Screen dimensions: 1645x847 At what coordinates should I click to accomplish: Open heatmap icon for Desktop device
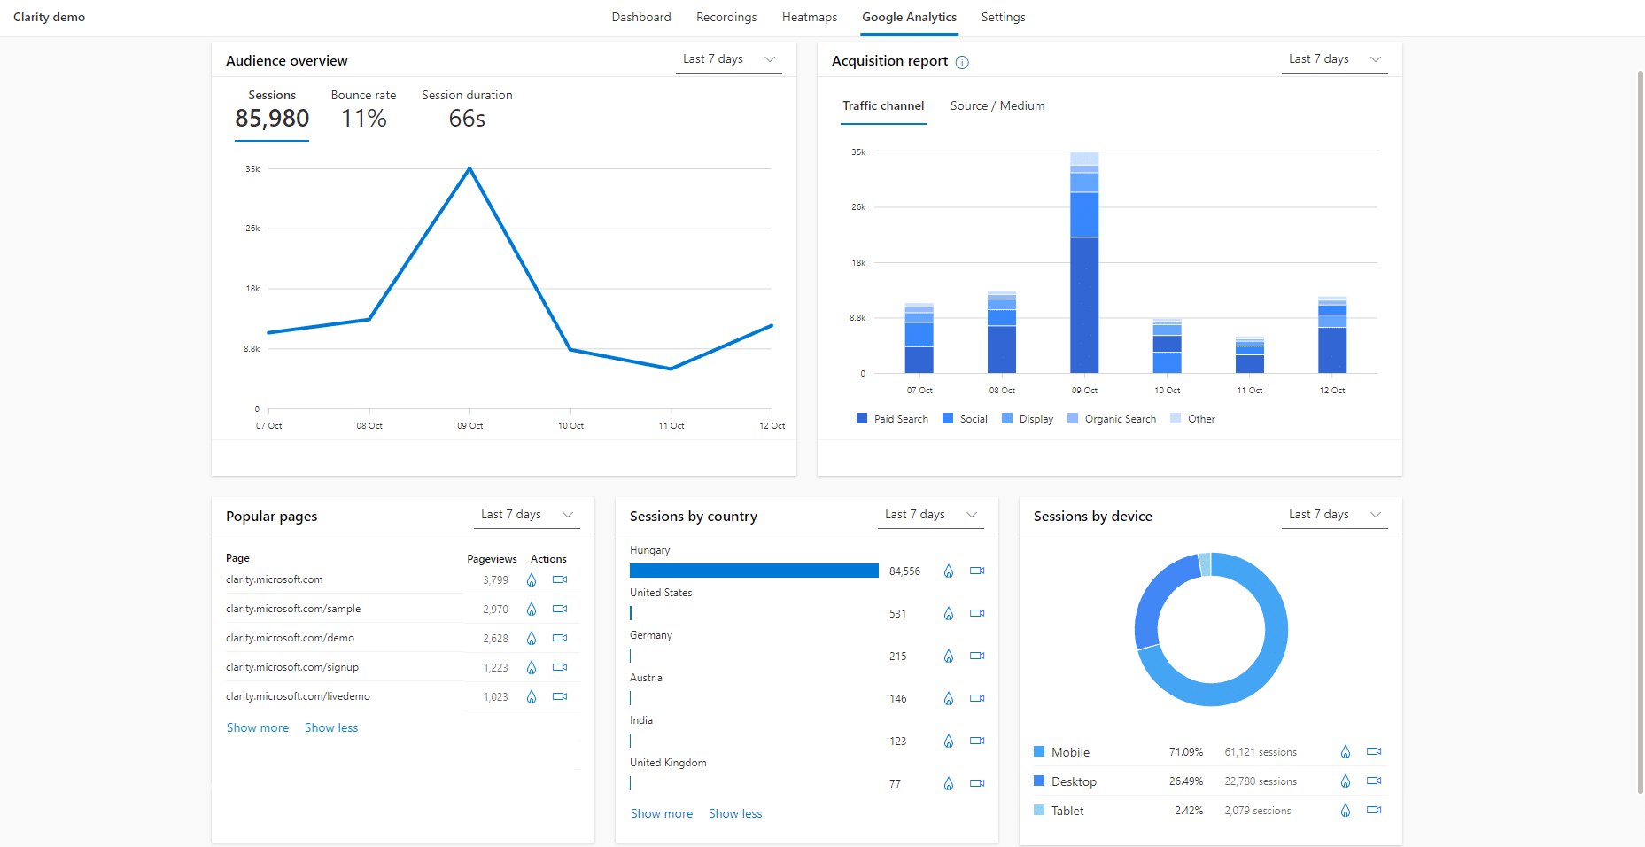pos(1346,781)
